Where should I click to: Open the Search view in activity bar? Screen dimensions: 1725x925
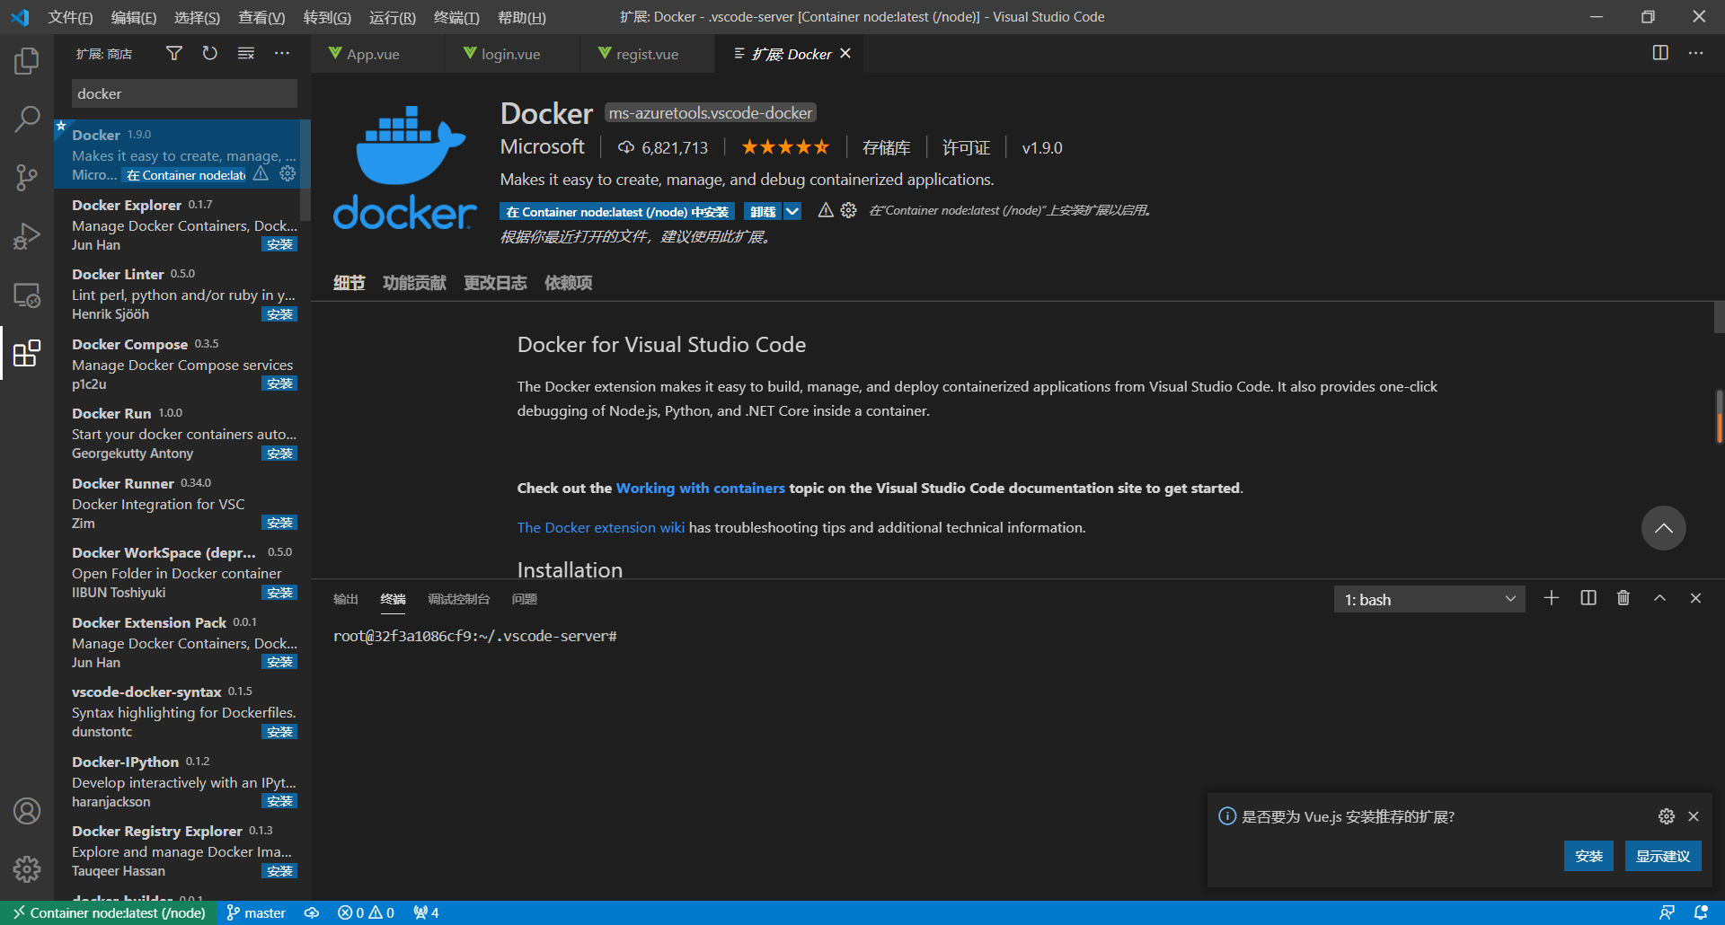[27, 119]
